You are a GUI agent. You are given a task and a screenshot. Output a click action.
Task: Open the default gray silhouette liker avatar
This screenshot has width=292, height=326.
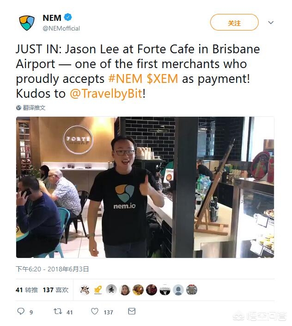(x=178, y=290)
